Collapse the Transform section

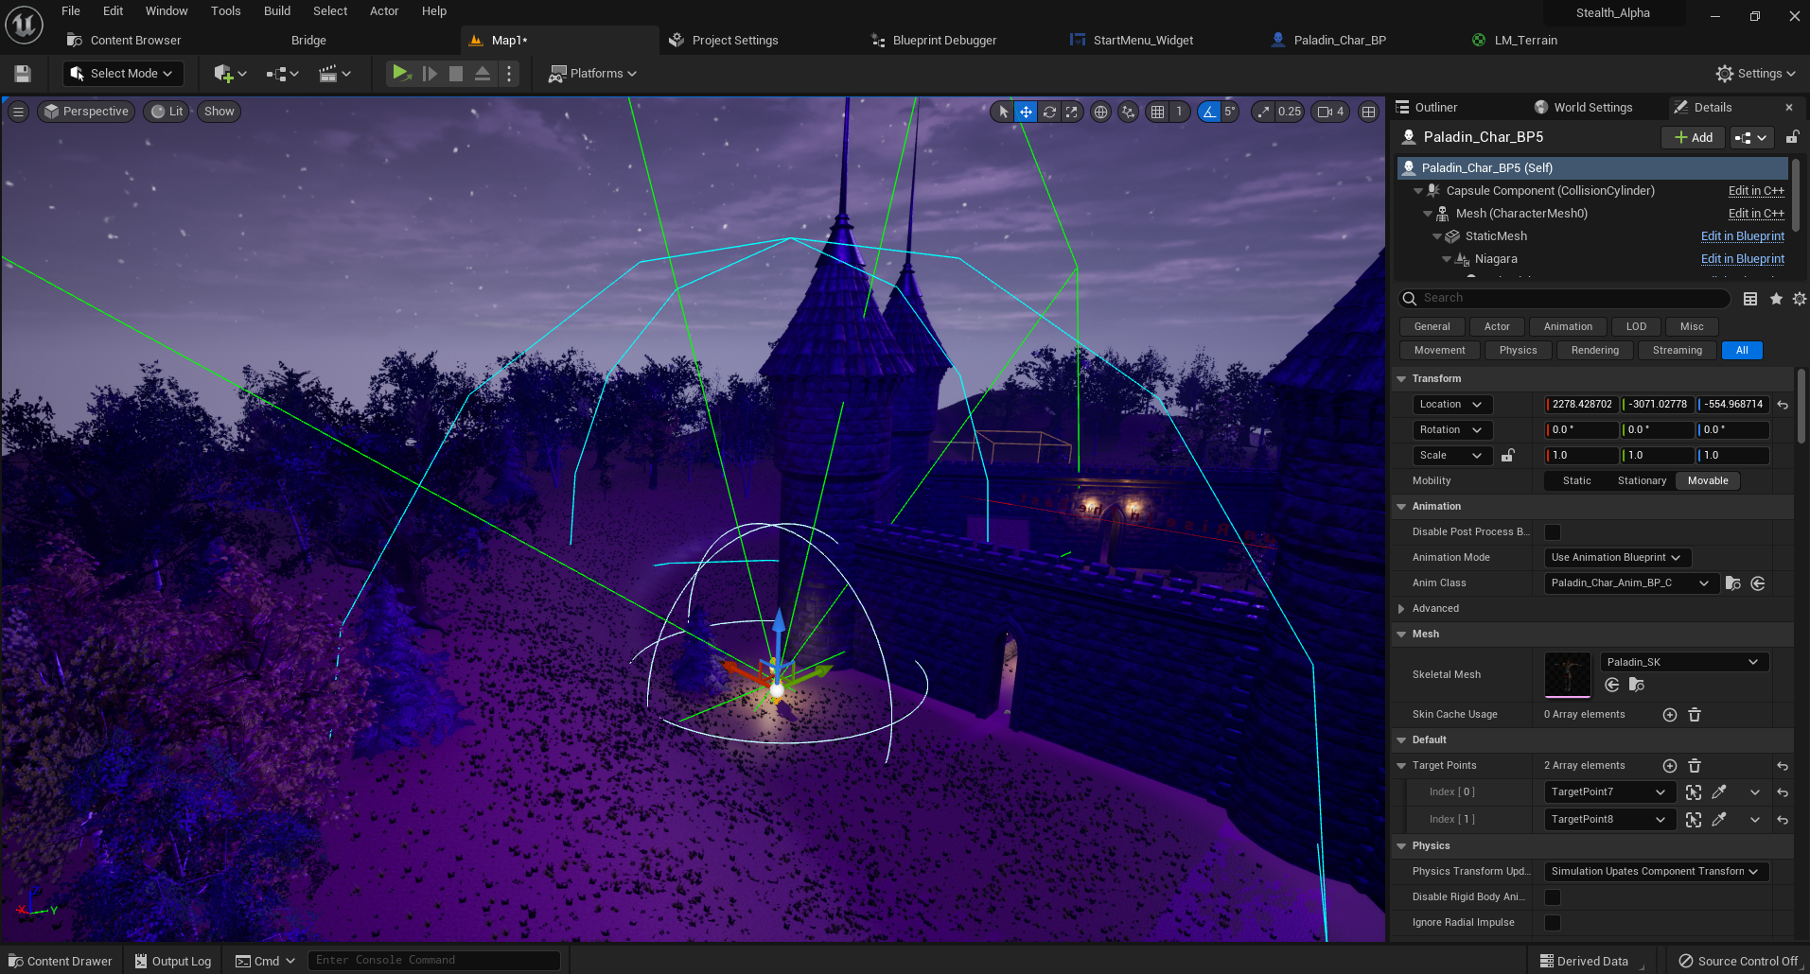(1401, 379)
